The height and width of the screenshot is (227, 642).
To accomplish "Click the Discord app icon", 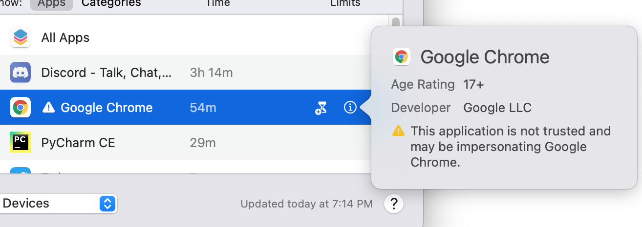I will [x=21, y=73].
